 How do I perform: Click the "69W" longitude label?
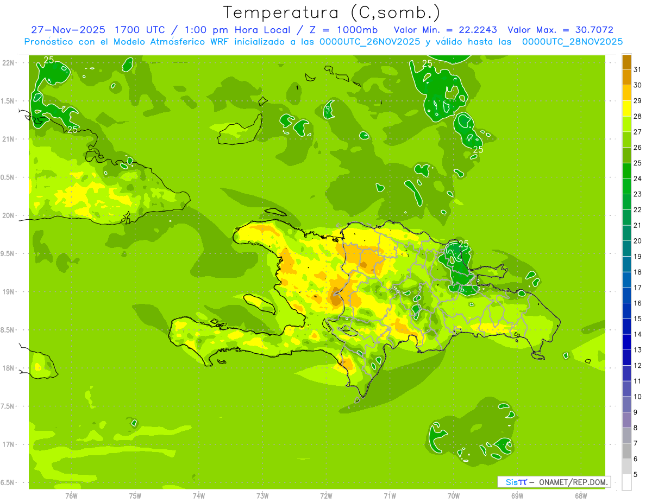click(x=517, y=495)
